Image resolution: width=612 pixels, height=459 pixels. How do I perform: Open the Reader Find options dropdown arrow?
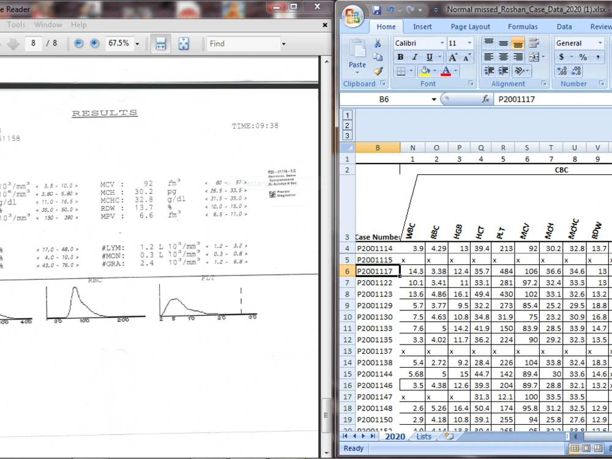coord(284,43)
